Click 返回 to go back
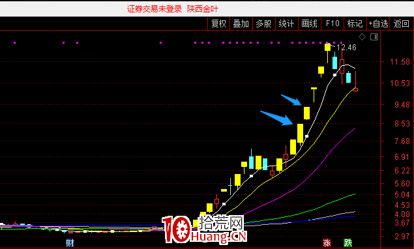 click(401, 23)
